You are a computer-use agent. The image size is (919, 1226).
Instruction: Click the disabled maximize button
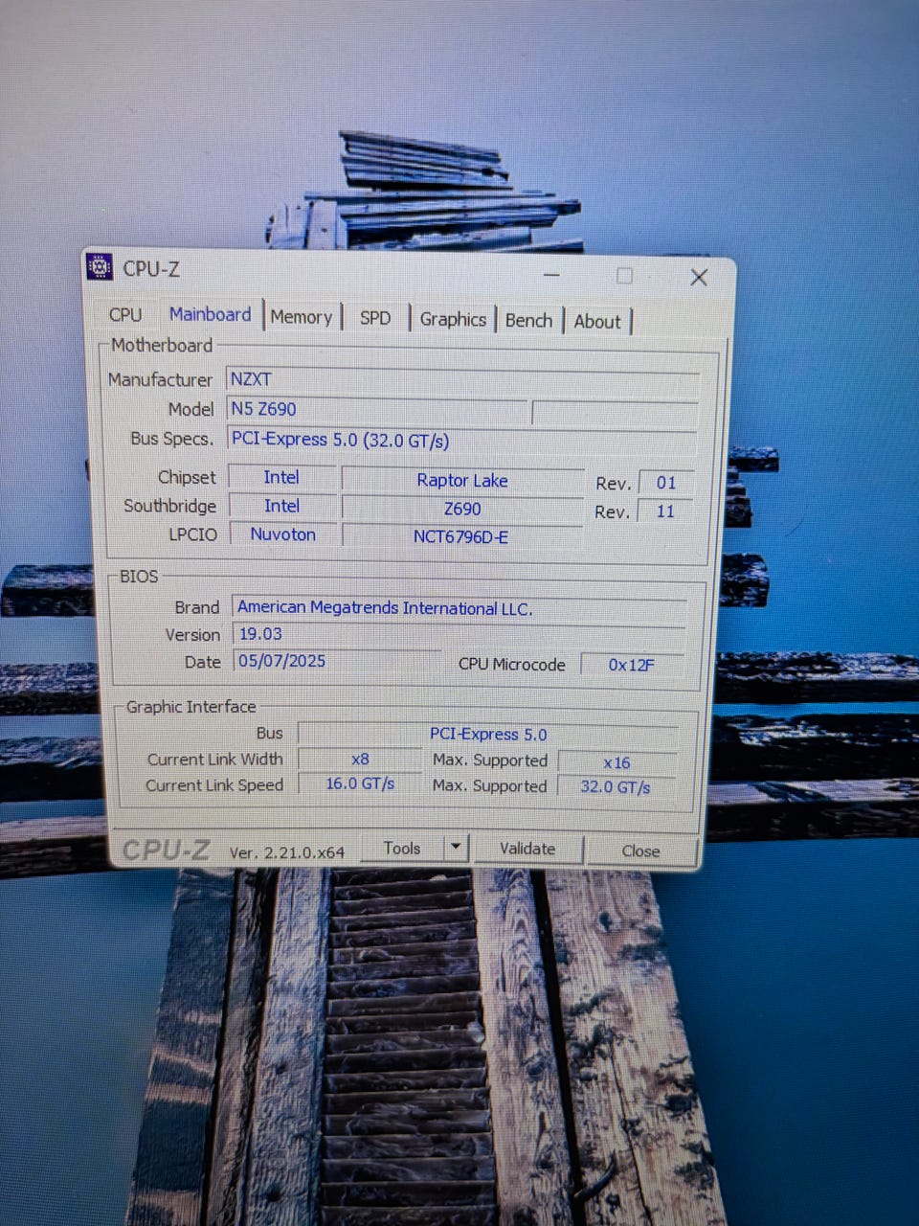click(x=625, y=276)
